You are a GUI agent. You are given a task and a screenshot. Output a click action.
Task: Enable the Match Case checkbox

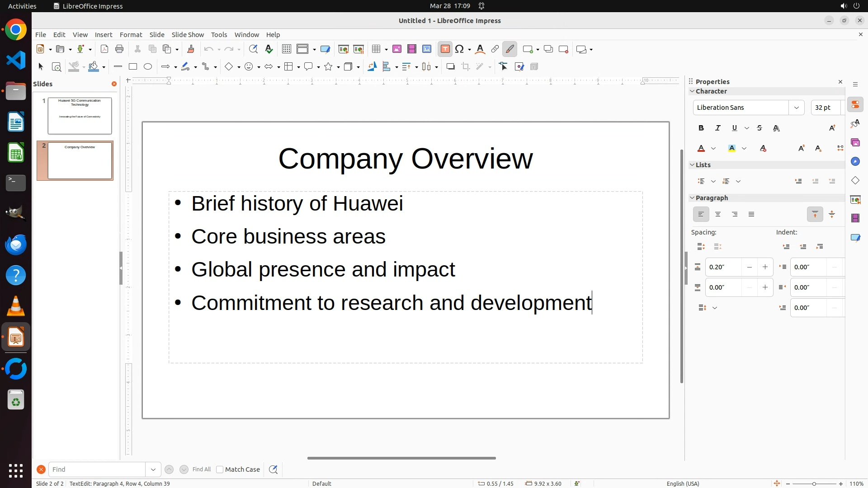point(220,469)
